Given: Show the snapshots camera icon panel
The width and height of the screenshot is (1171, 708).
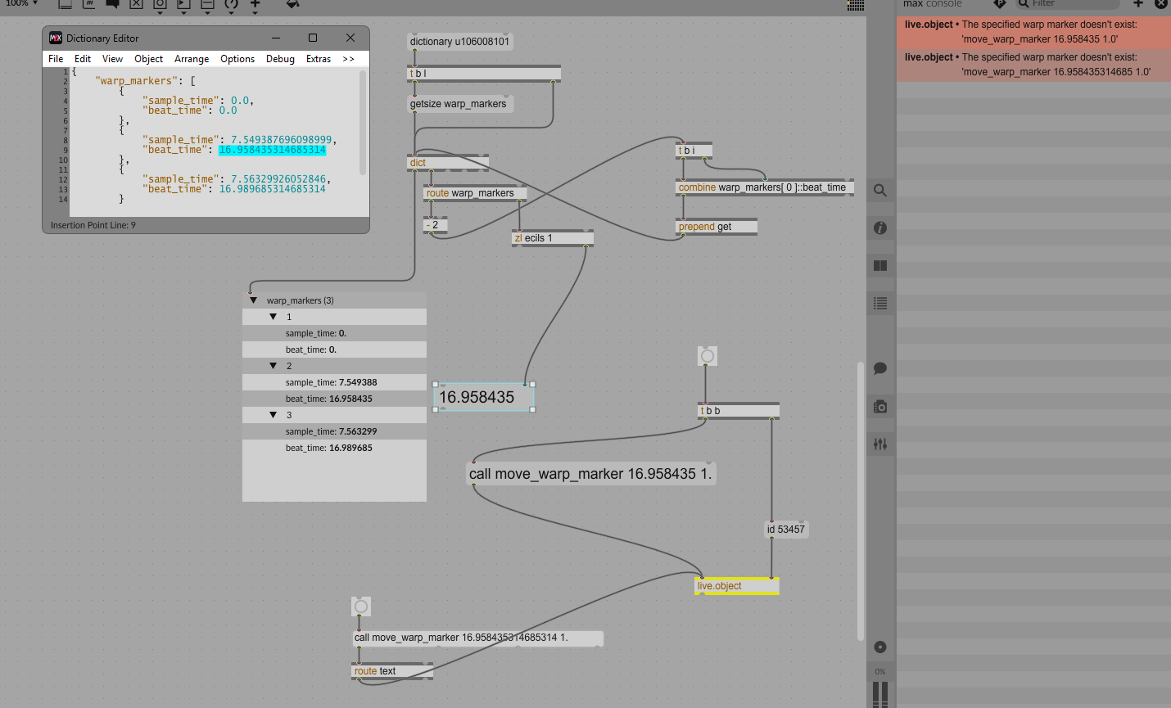Looking at the screenshot, I should tap(880, 407).
